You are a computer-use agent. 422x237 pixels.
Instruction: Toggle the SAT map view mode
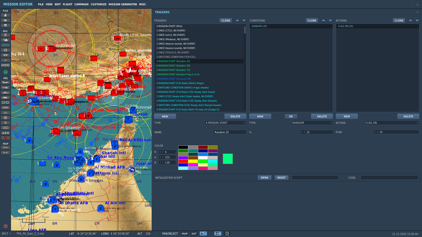click(194, 233)
